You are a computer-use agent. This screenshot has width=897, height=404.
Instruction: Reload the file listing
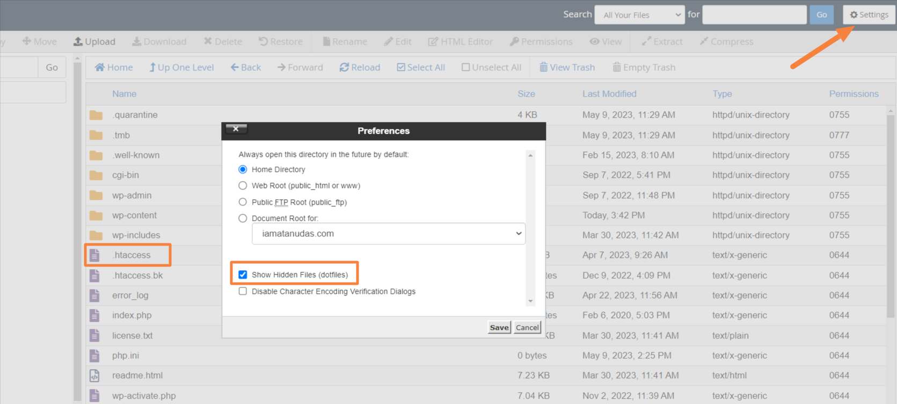pos(360,67)
